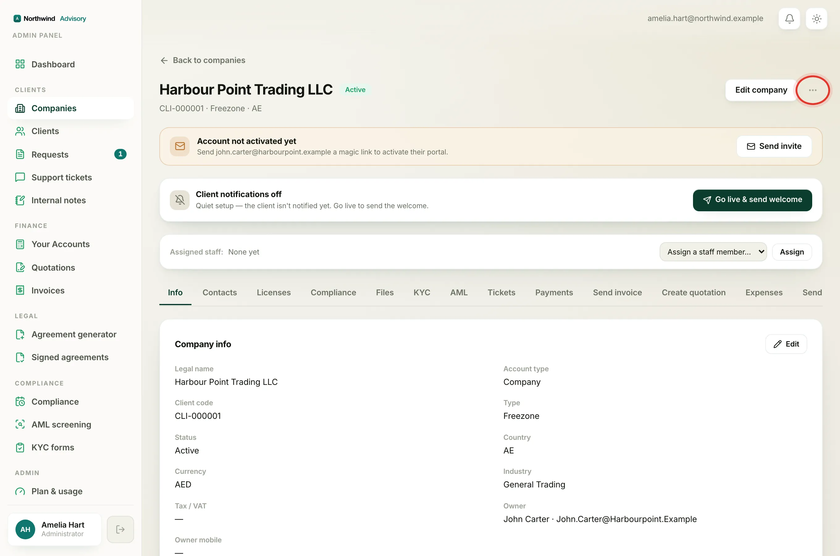Click the Edit company button
The width and height of the screenshot is (840, 556).
(x=761, y=90)
